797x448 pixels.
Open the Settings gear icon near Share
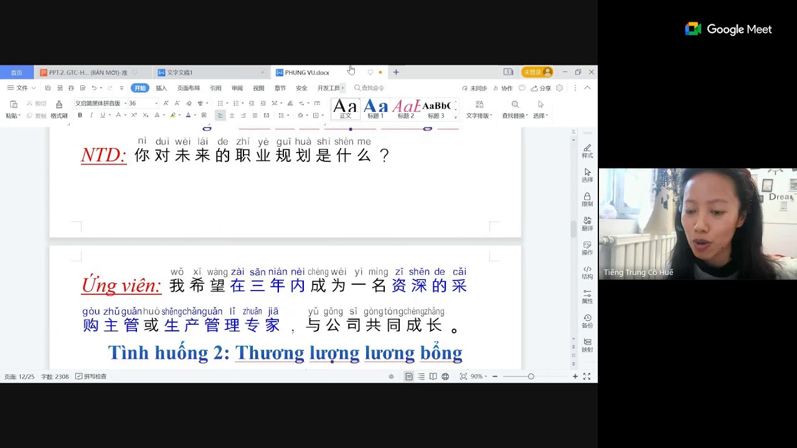(x=559, y=88)
